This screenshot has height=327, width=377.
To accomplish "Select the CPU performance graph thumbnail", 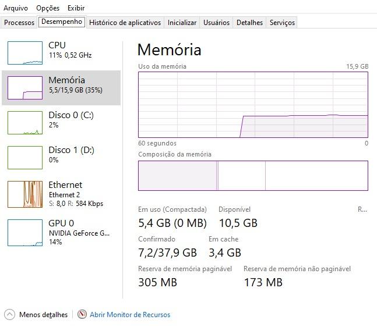I will tap(25, 53).
